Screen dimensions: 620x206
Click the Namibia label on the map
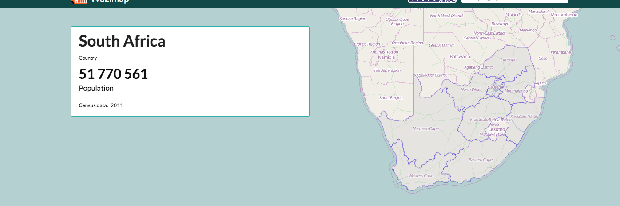(x=386, y=57)
